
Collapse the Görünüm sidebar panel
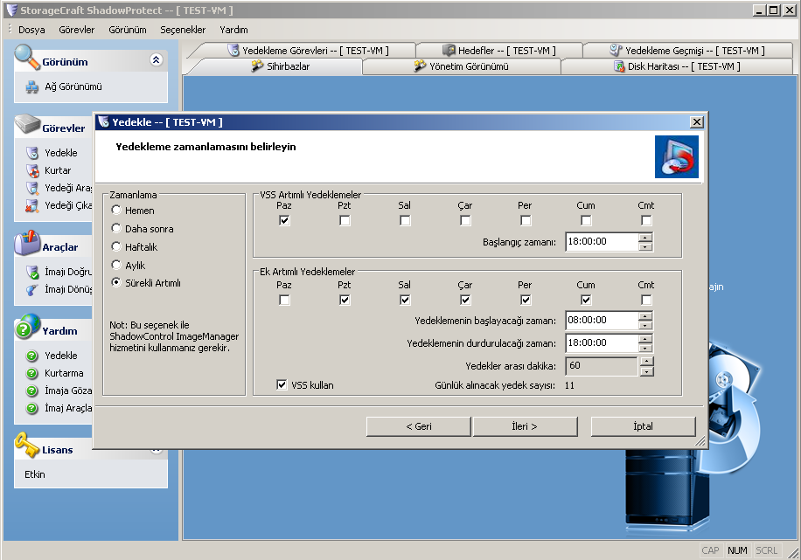click(x=157, y=60)
